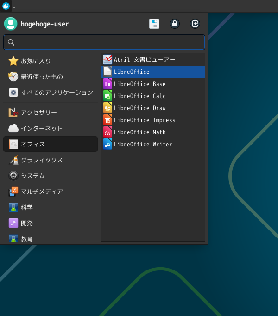This screenshot has width=278, height=316.
Task: Open the お気に入り favorites category
Action: click(x=51, y=61)
